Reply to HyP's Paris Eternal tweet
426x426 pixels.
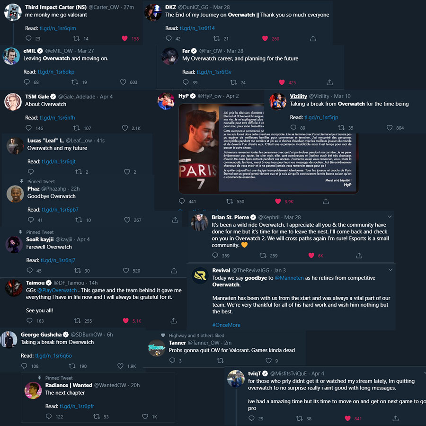182,201
